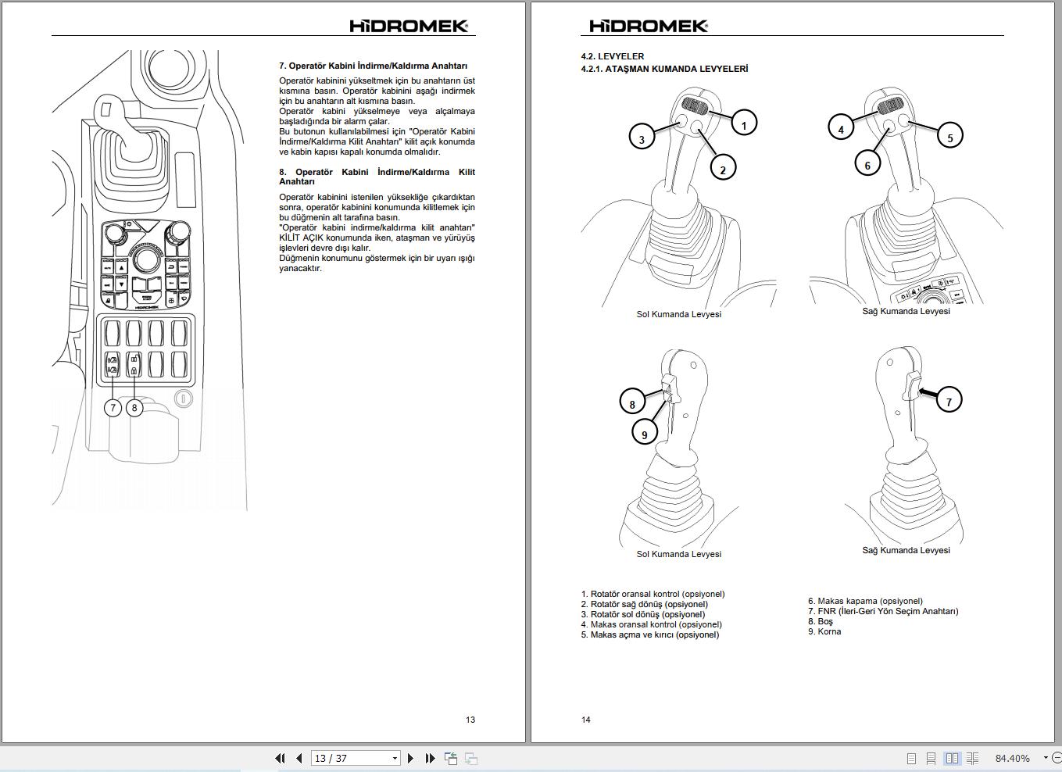1062x772 pixels.
Task: Click heading '4.2. LEVYELER'
Action: click(x=613, y=56)
